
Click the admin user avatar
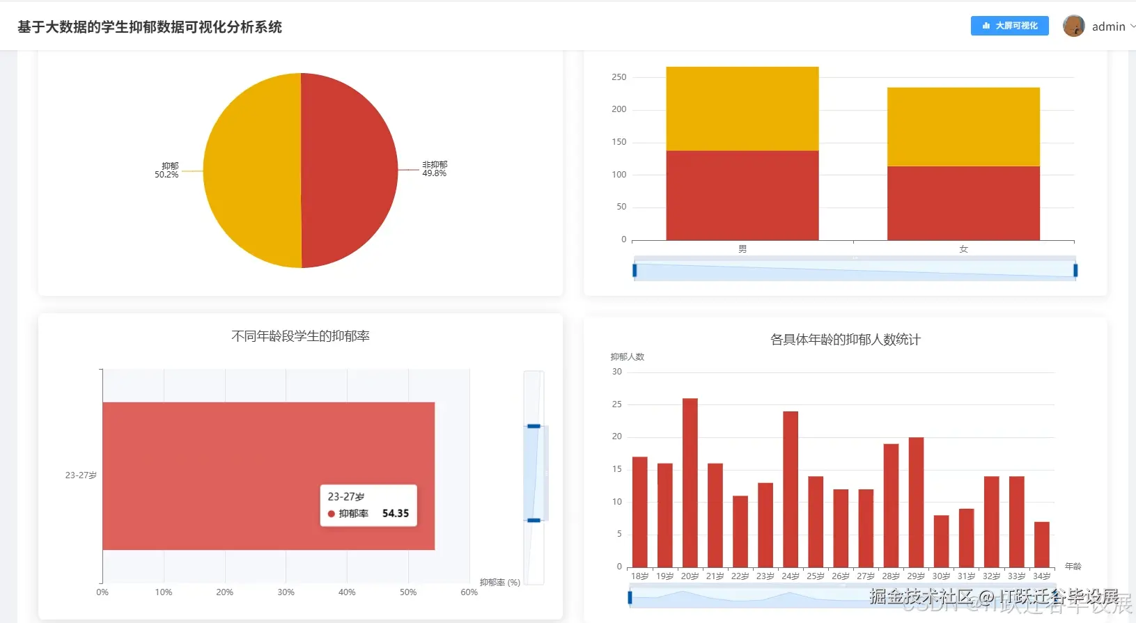(x=1073, y=26)
